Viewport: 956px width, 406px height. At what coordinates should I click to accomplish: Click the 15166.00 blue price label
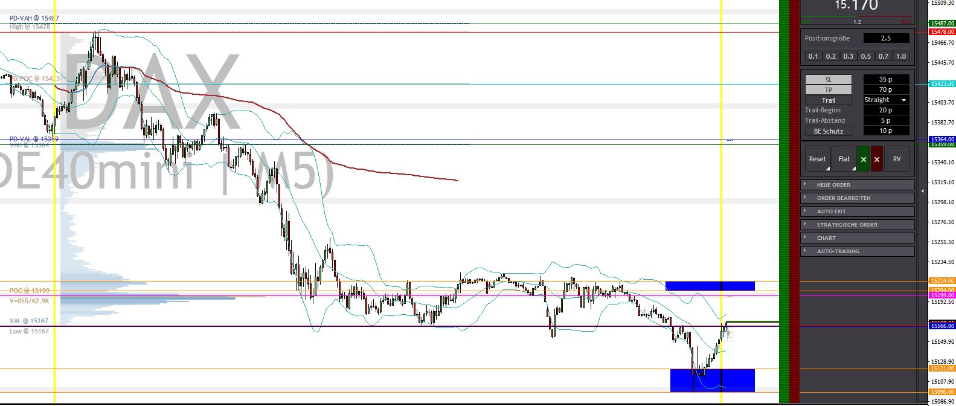[942, 326]
